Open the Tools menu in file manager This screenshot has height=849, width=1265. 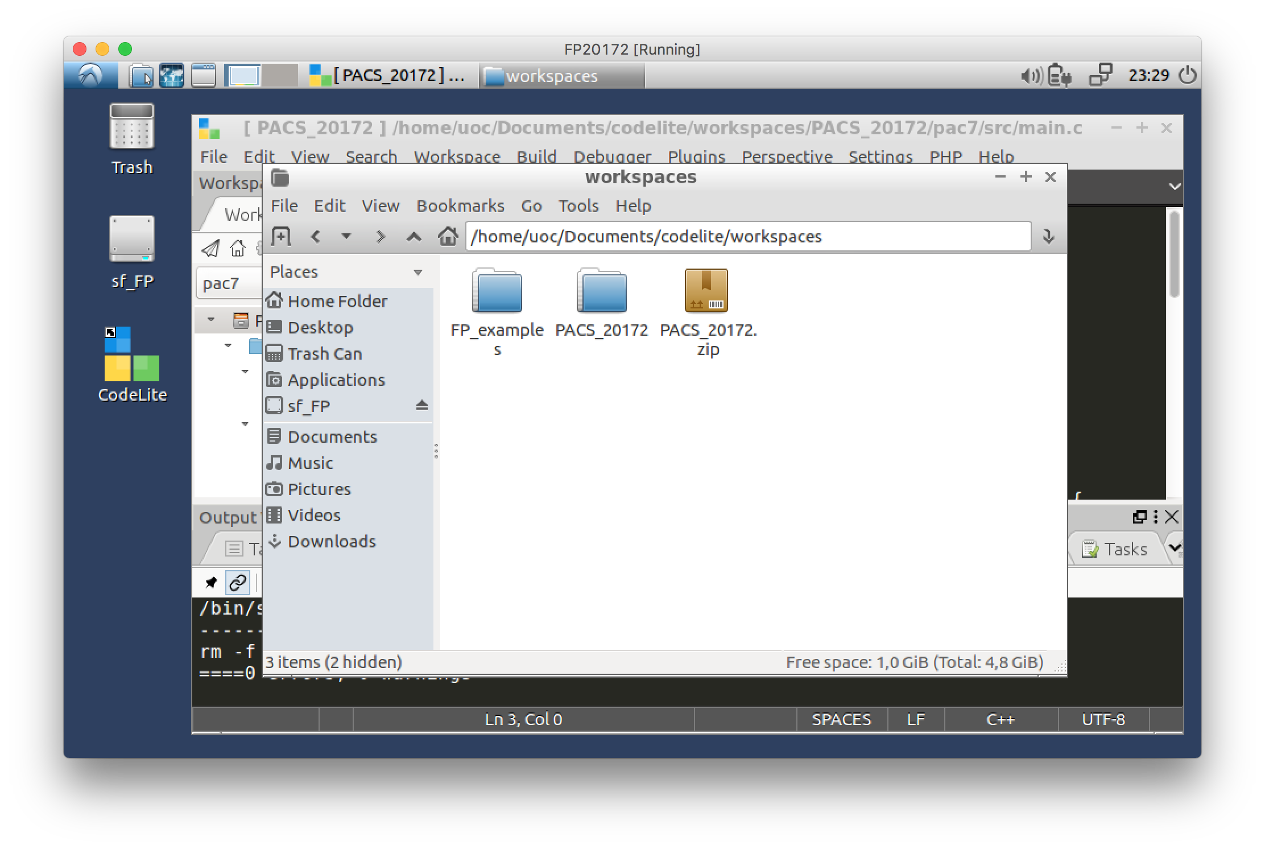click(578, 205)
